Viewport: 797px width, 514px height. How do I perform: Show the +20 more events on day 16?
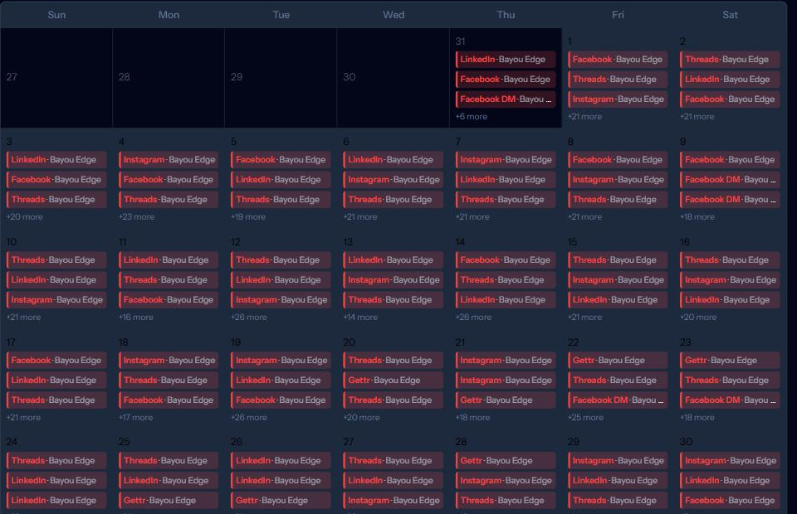coord(698,318)
